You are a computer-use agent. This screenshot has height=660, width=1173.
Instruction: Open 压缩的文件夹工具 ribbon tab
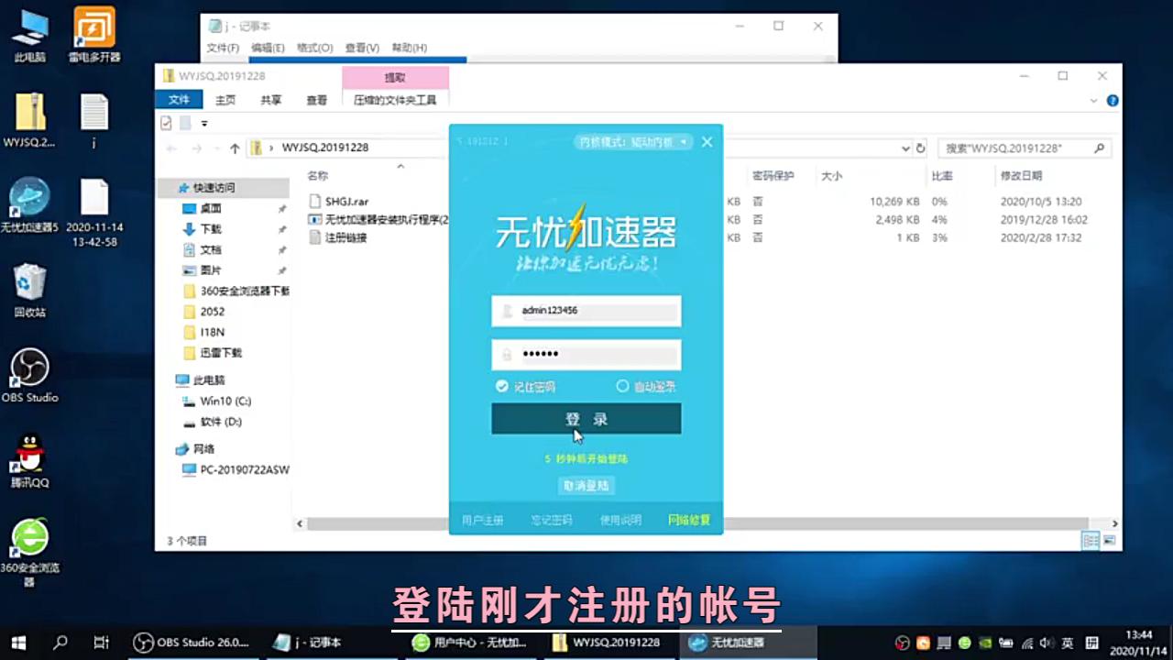click(395, 100)
